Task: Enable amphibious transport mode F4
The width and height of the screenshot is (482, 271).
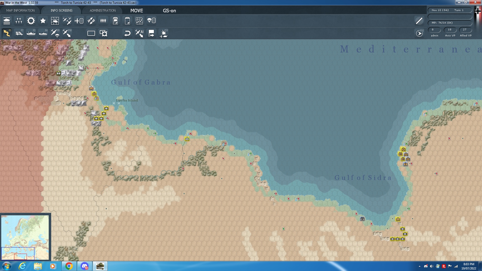Action: (x=43, y=33)
